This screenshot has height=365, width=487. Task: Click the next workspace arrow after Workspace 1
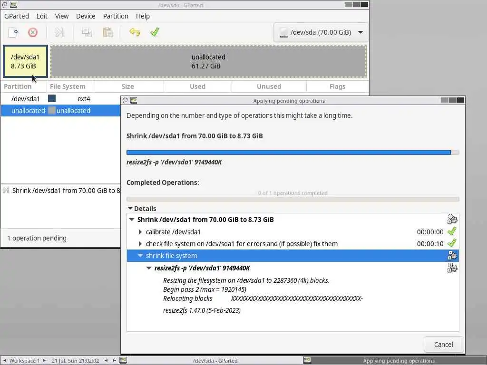44,360
